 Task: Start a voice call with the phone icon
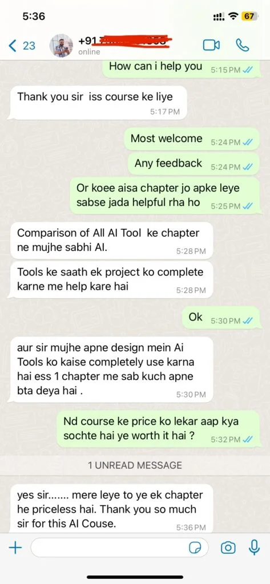click(243, 45)
